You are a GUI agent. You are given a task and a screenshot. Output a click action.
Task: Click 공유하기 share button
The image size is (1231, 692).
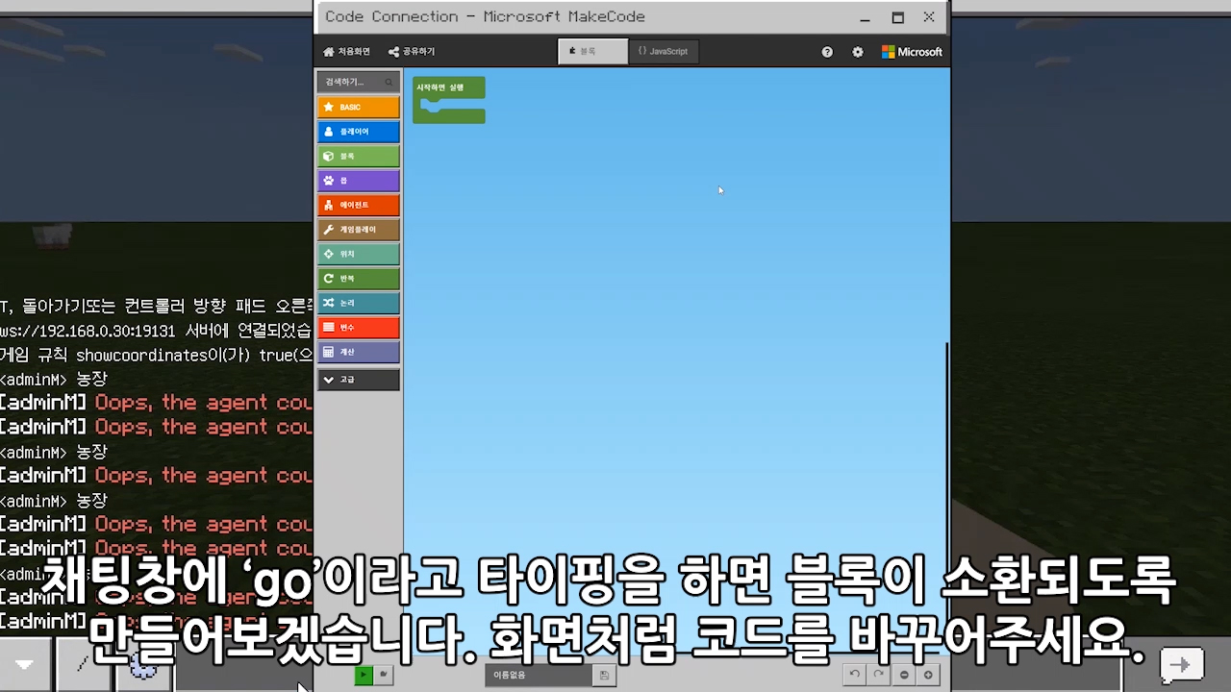click(412, 52)
